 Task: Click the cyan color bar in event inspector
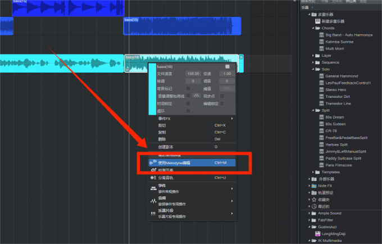click(x=152, y=89)
